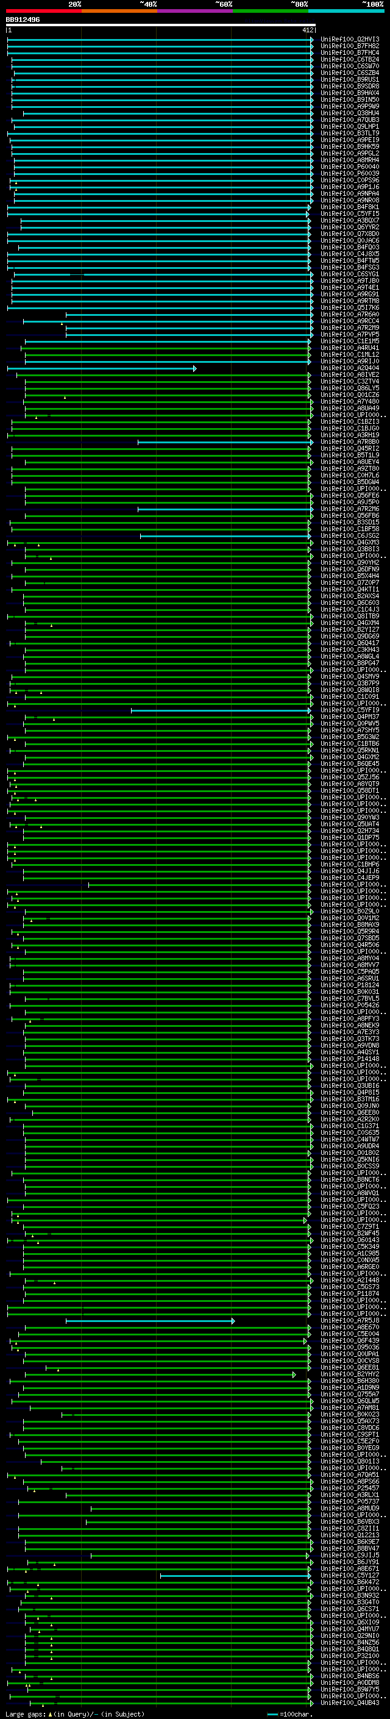Click the short cyan alignment bar for A2Q404

click(x=101, y=368)
